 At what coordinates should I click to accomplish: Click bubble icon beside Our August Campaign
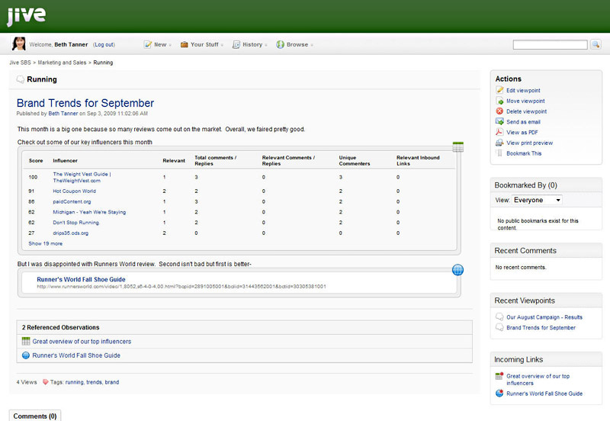point(499,317)
